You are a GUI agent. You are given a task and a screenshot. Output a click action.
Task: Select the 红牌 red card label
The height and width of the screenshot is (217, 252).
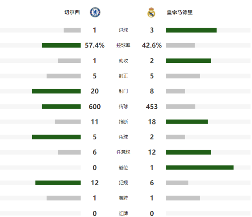[123, 213]
